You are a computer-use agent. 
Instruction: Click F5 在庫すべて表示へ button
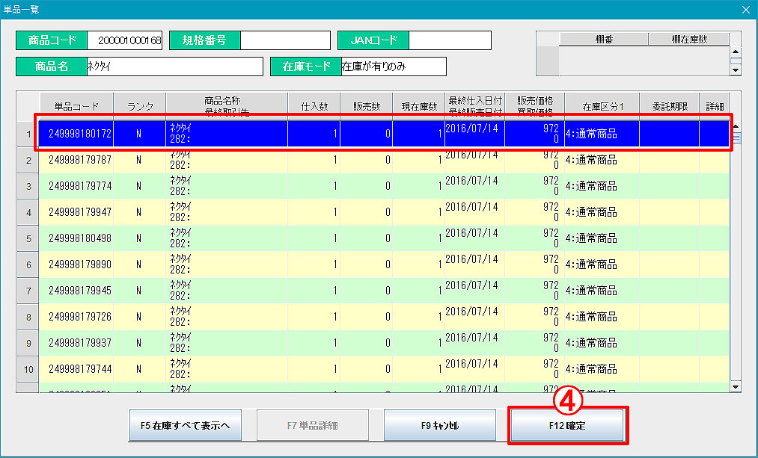click(185, 426)
